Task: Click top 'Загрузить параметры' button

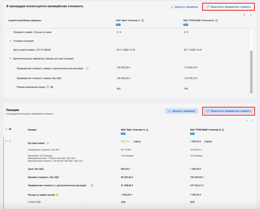Action: (x=184, y=7)
